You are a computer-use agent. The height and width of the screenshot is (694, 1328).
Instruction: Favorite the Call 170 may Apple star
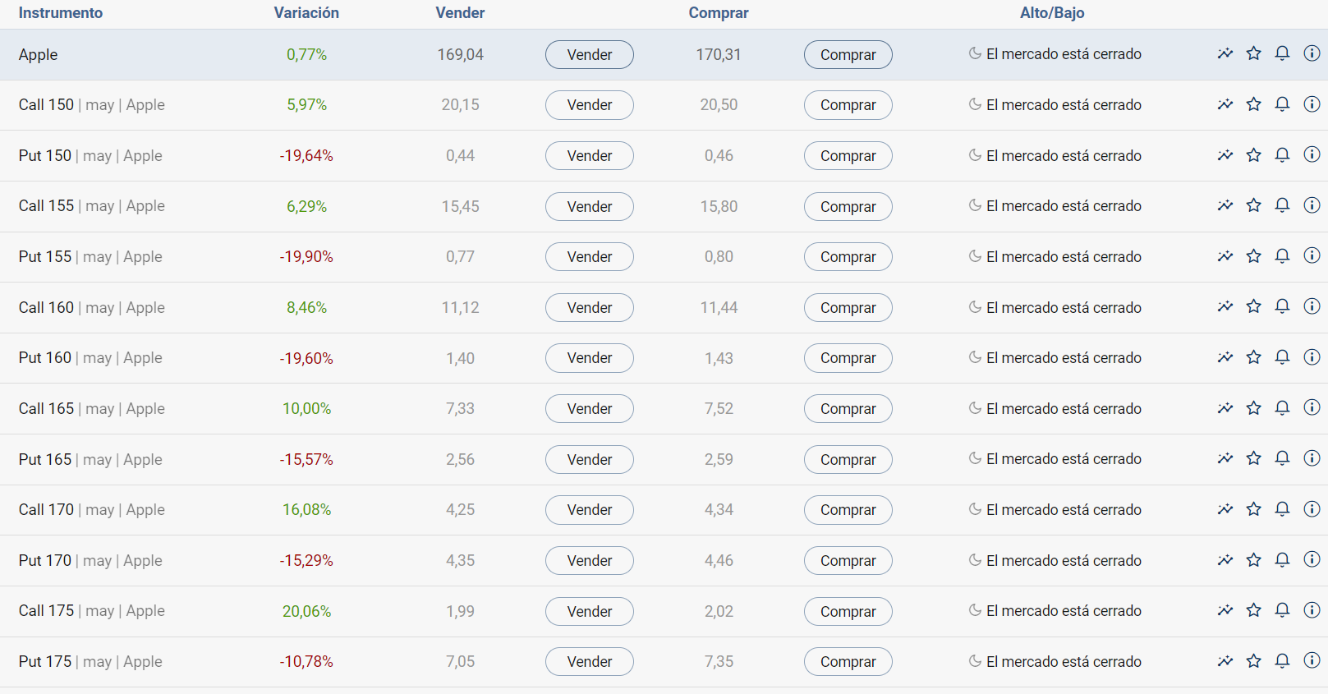point(1253,510)
